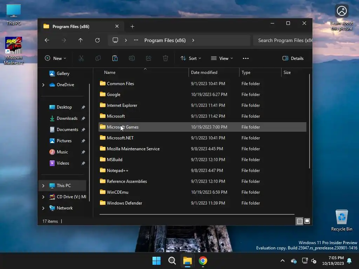Refresh the Program Files (x86) folder

point(97,40)
